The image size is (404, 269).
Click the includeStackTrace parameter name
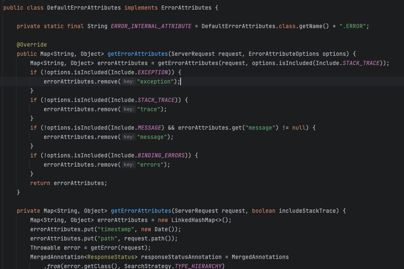(307, 211)
